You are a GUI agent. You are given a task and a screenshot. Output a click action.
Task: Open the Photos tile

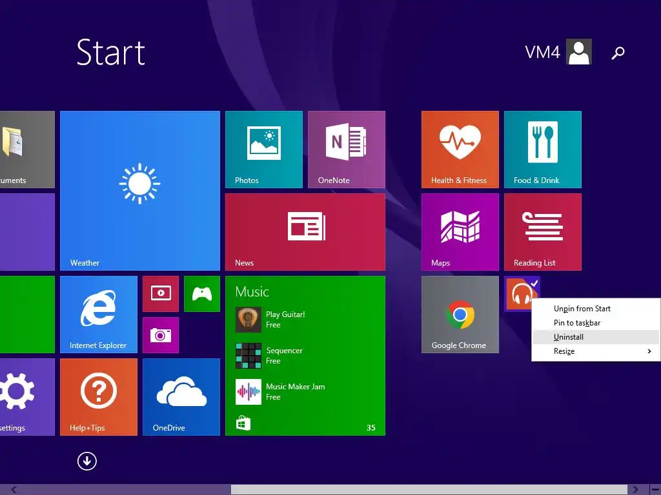point(264,150)
